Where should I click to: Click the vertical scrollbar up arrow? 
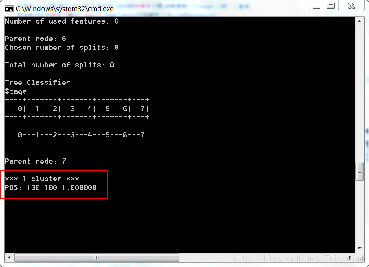359,21
